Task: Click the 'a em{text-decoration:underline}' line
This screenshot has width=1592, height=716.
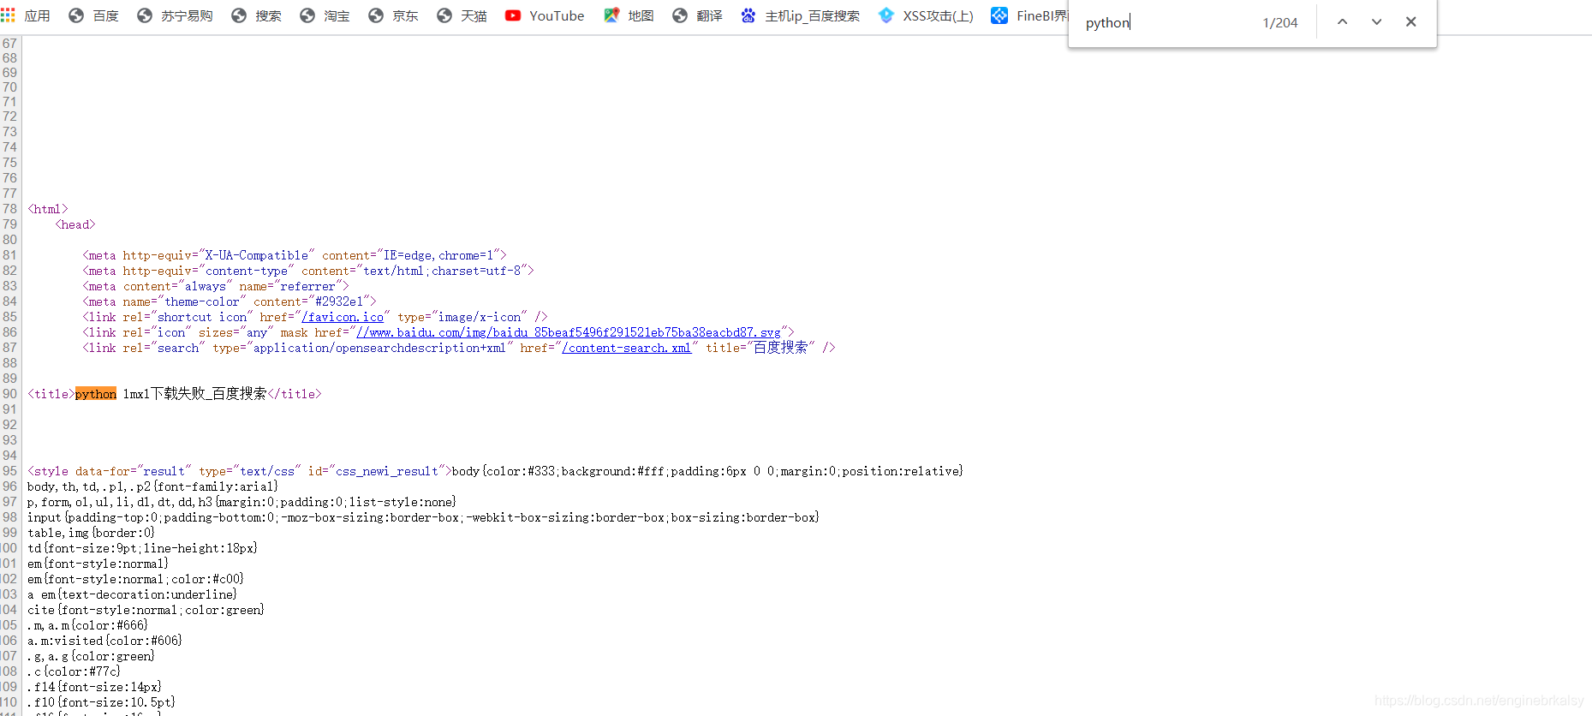Action: [132, 594]
